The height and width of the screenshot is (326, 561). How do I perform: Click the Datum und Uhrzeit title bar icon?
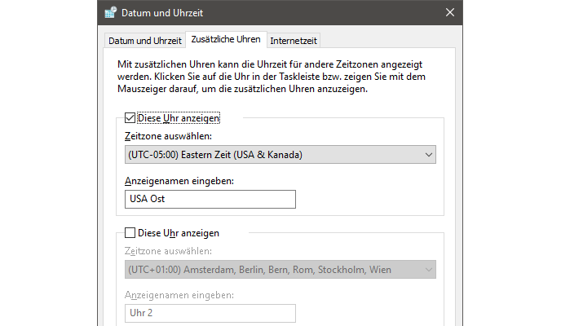(x=110, y=13)
